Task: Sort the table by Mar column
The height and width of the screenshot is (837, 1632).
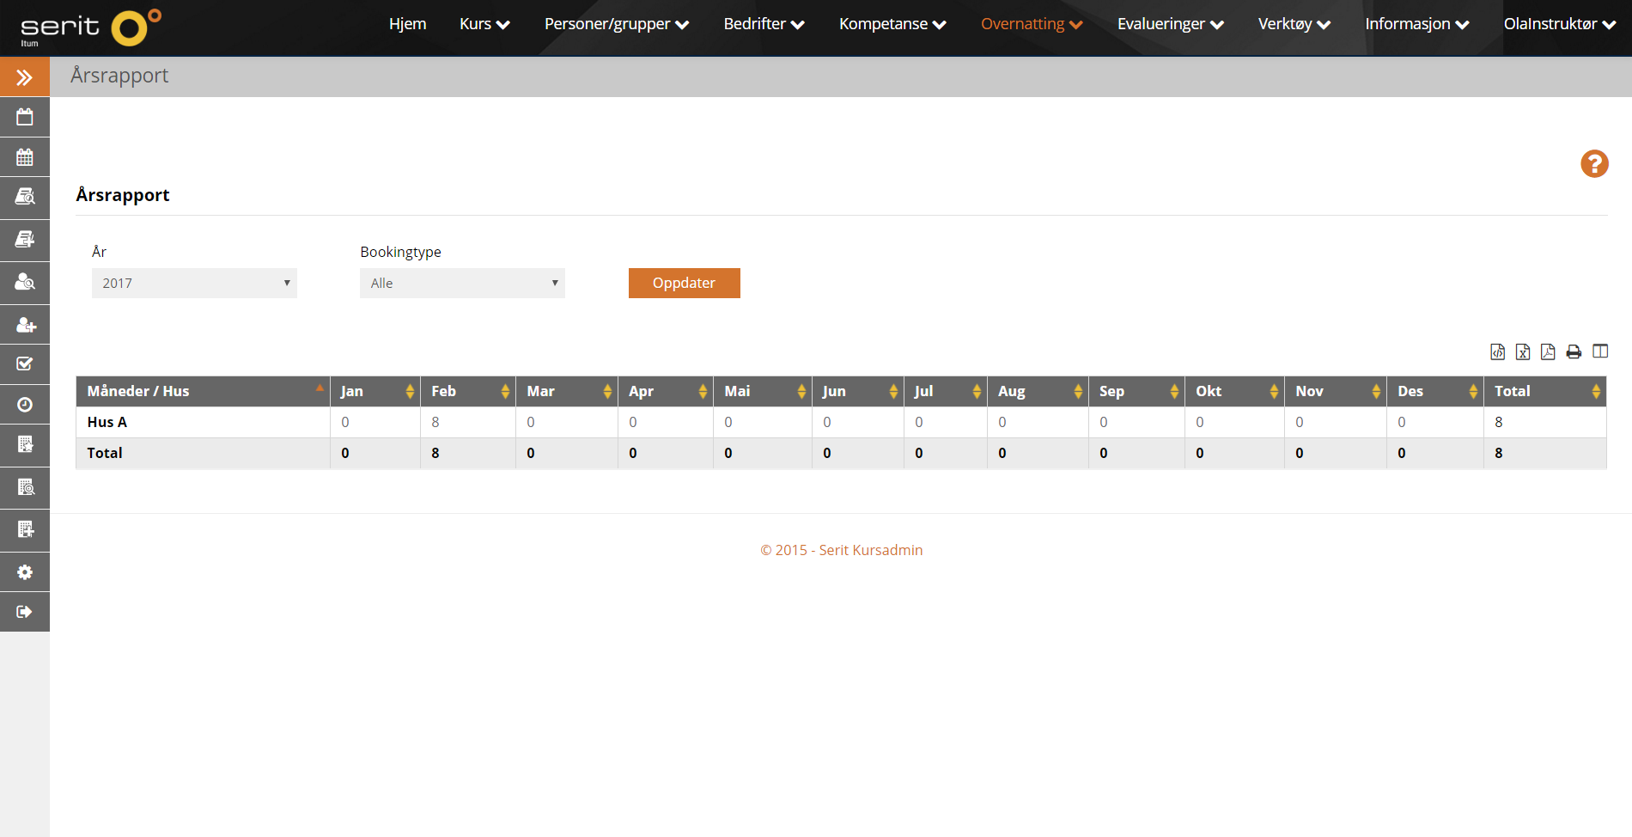Action: [x=567, y=391]
